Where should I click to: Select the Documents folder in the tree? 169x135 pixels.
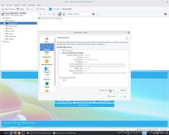click(19, 23)
